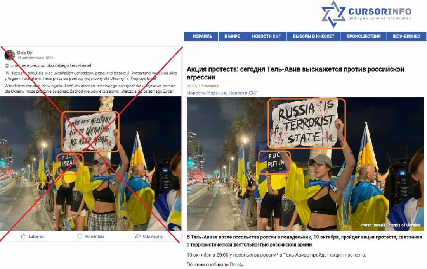Open the Russia is a terrorist state photo

[305, 164]
